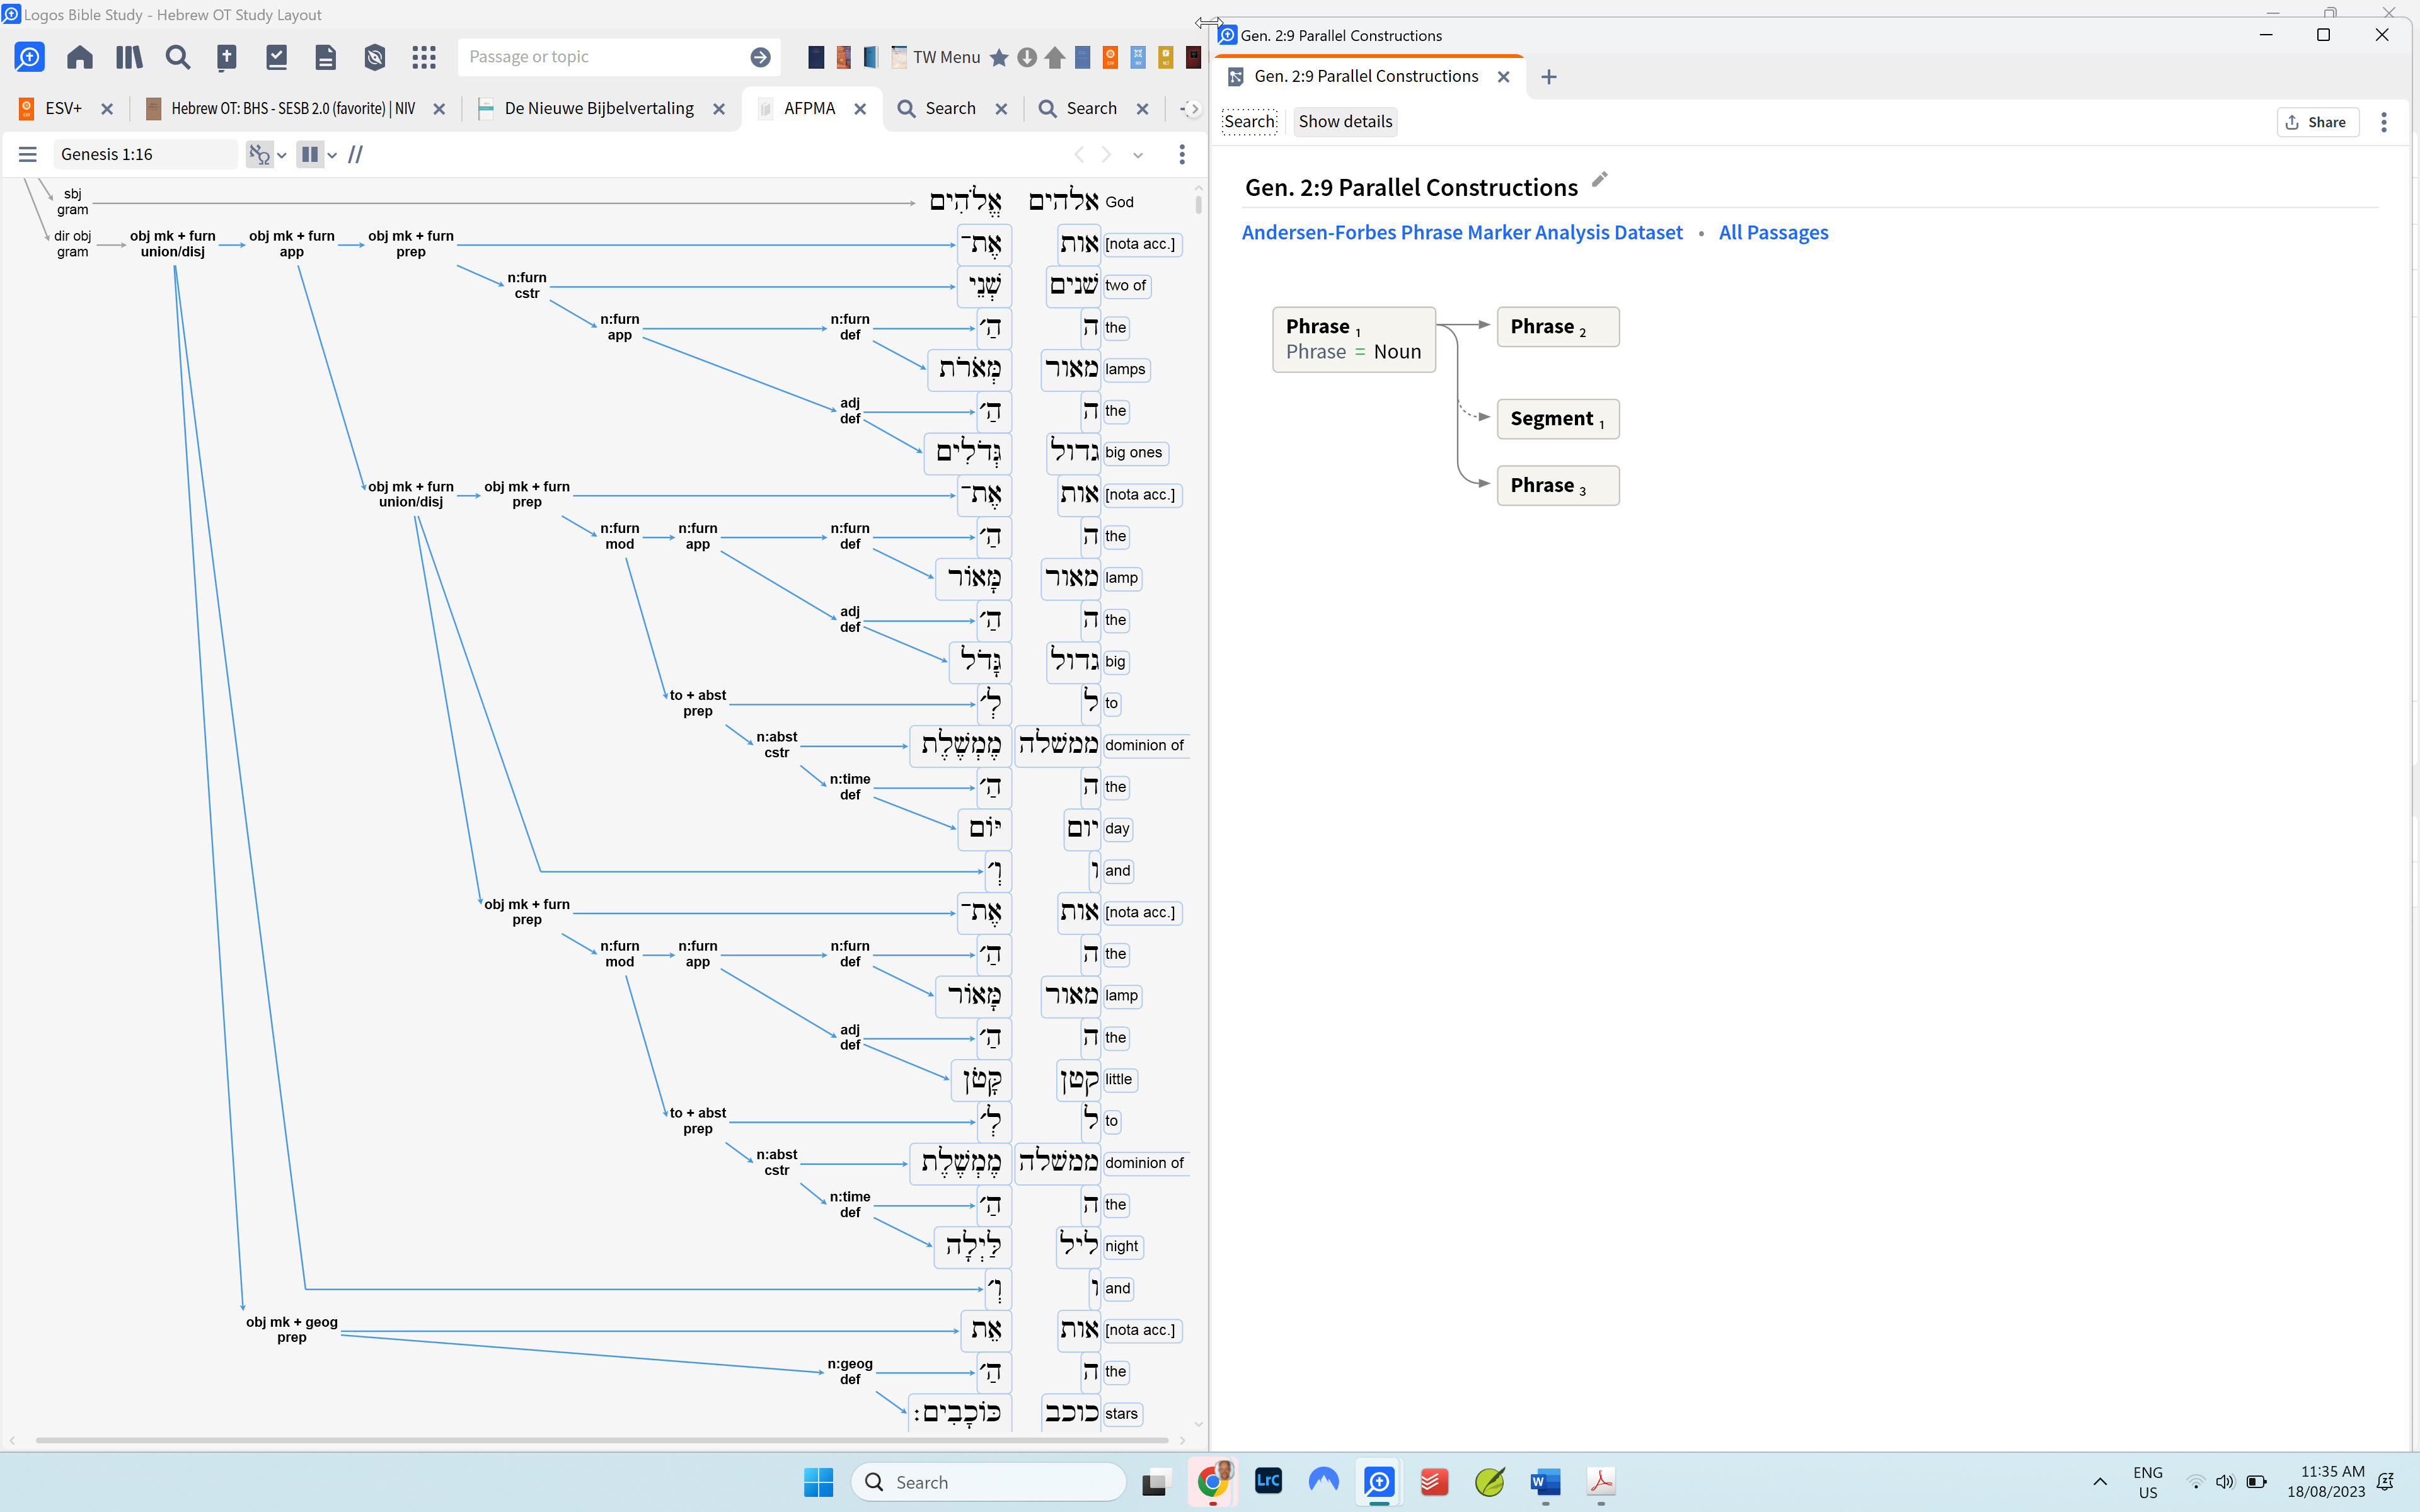
Task: Open the navigation history dropdown chevron
Action: tap(1138, 155)
